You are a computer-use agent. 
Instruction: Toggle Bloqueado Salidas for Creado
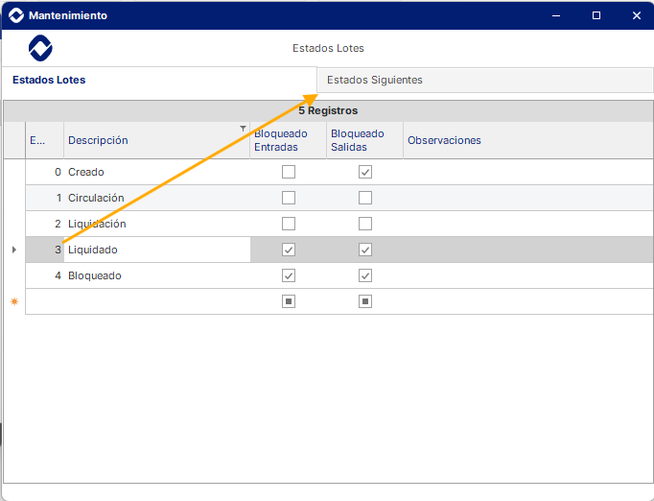(x=365, y=172)
